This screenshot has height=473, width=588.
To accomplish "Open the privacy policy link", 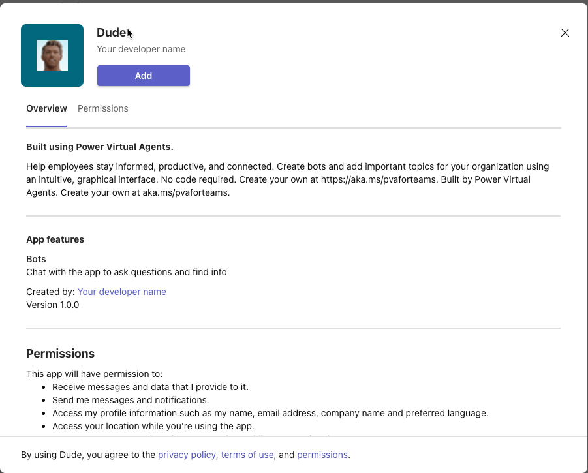I will pos(187,455).
